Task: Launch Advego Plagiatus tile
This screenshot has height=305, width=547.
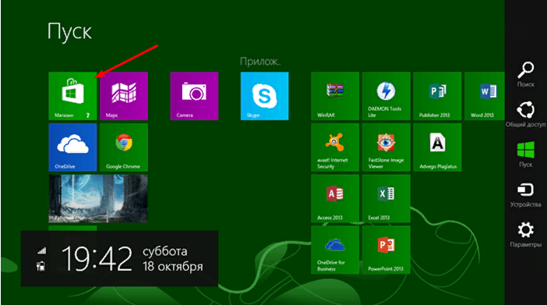Action: [437, 147]
